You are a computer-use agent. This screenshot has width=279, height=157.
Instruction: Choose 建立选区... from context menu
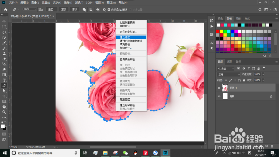(131, 37)
